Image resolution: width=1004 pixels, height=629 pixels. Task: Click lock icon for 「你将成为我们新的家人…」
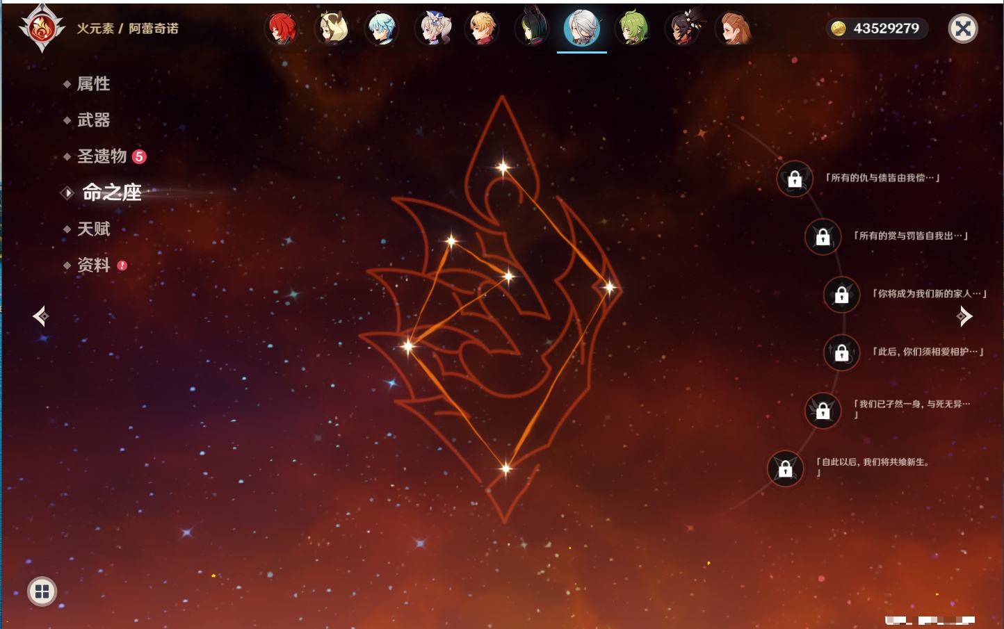pos(841,295)
